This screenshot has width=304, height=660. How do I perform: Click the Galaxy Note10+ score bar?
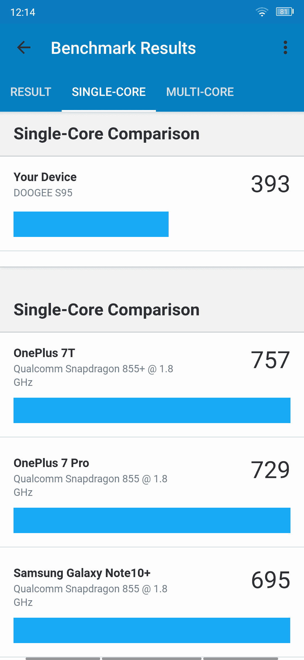(x=152, y=630)
